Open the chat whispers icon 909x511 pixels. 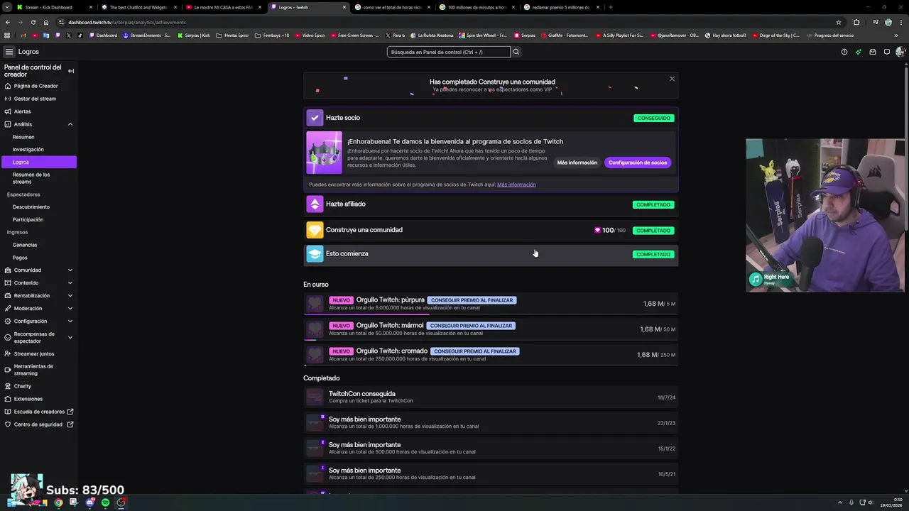[887, 52]
